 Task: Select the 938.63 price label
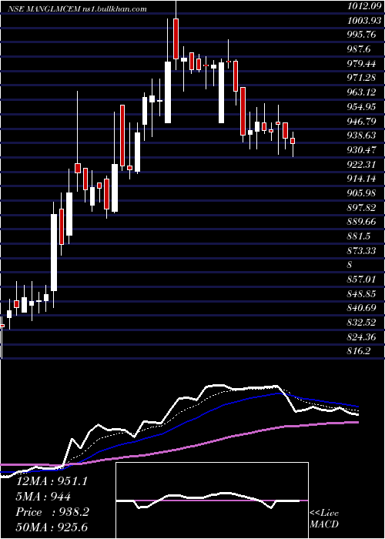[x=363, y=136]
